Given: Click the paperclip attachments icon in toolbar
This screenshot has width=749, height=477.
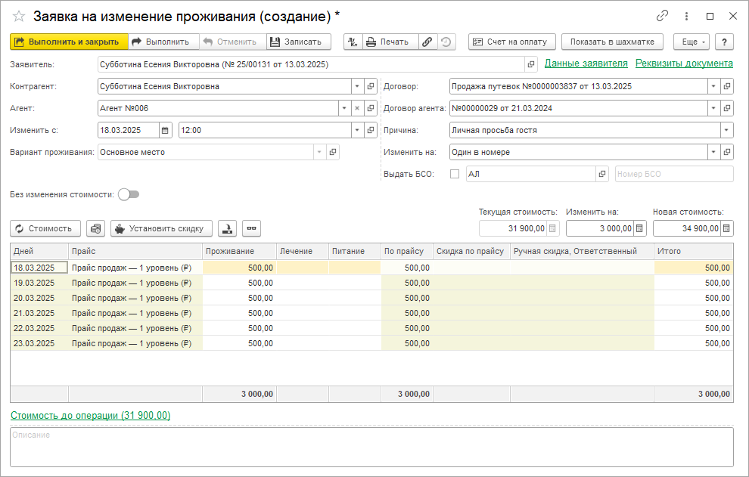Looking at the screenshot, I should pyautogui.click(x=427, y=42).
